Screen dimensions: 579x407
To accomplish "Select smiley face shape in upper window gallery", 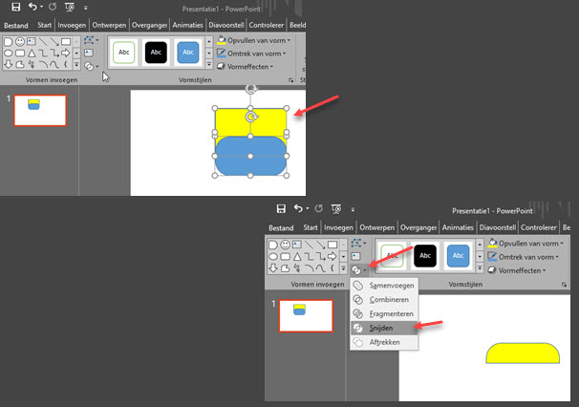I will click(x=20, y=42).
